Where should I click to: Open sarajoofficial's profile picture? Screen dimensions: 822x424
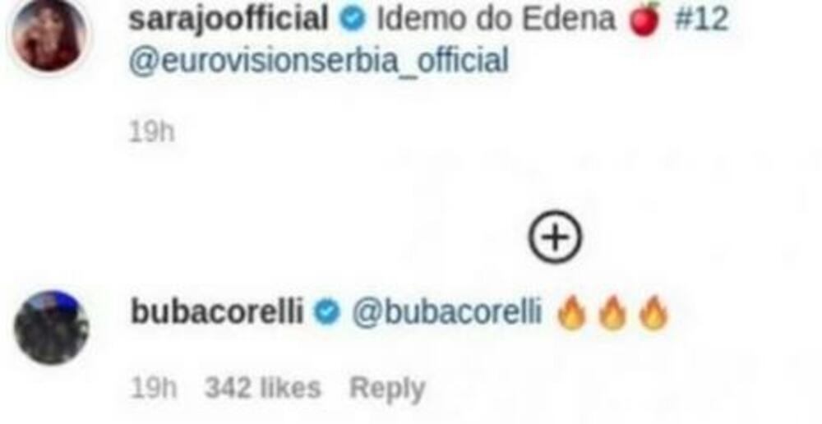[x=49, y=35]
